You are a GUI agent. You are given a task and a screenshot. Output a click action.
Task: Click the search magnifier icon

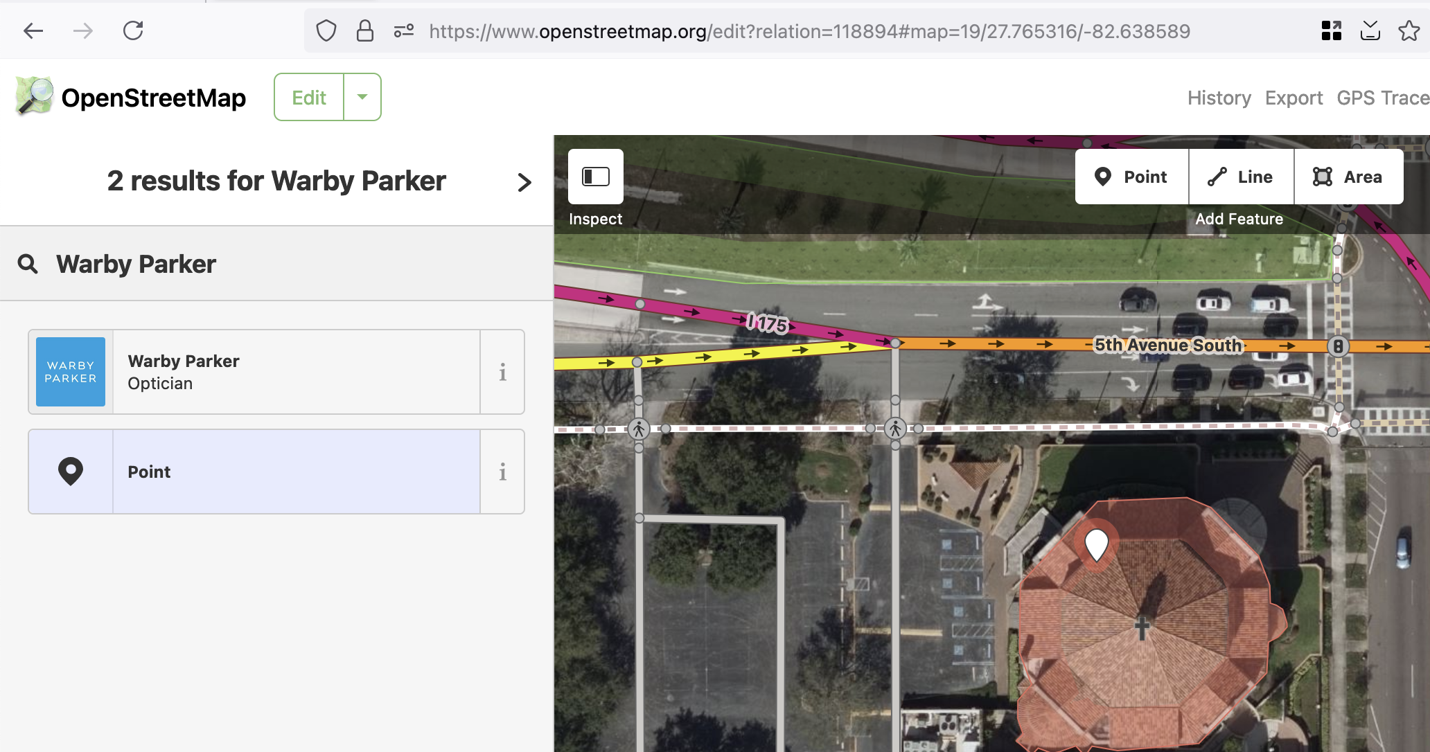pos(28,264)
